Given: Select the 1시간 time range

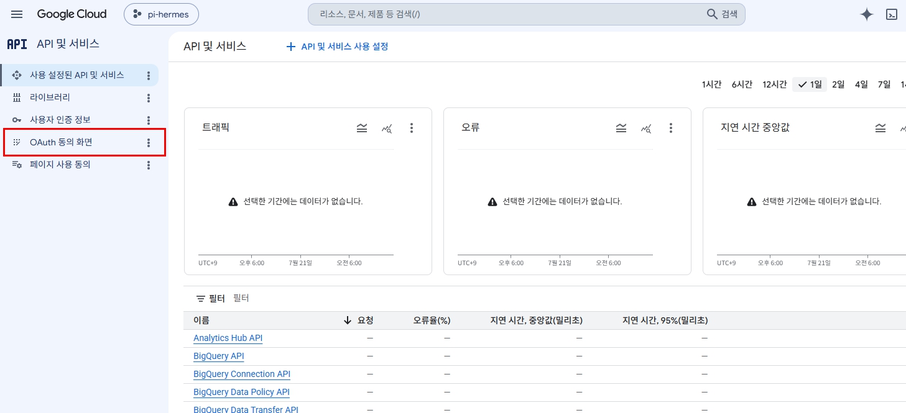Looking at the screenshot, I should tap(711, 84).
